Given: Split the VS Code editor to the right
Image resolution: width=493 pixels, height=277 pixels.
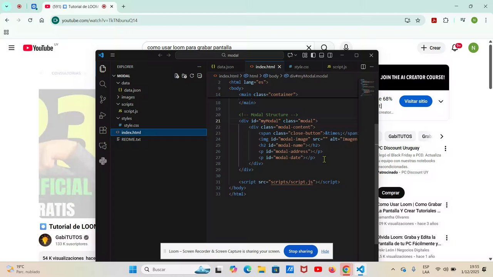Looking at the screenshot, I should [x=363, y=67].
